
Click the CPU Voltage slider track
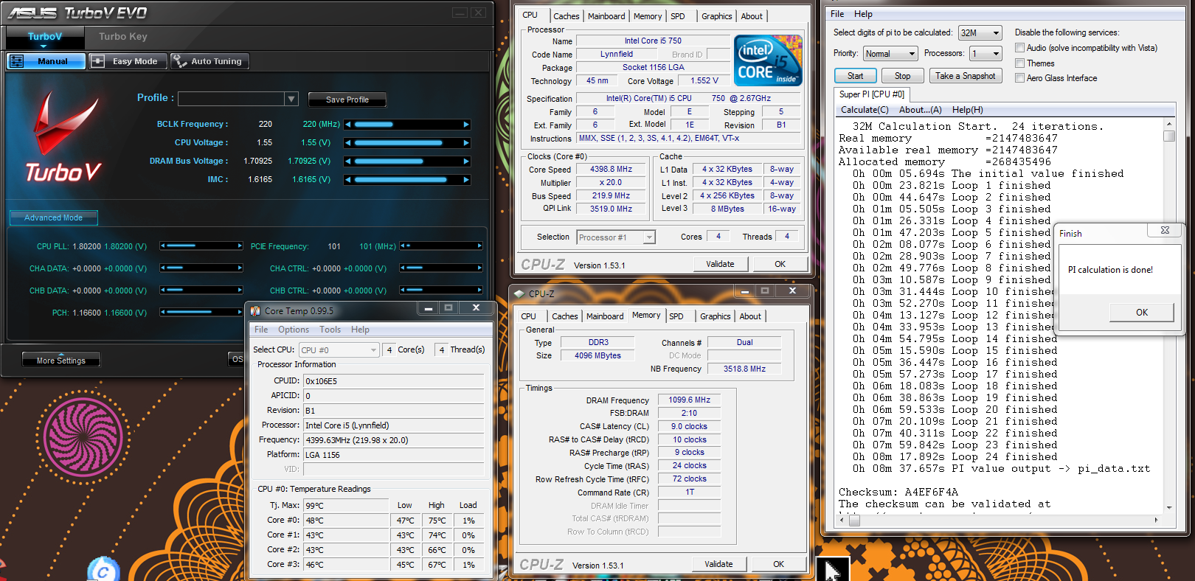tap(407, 143)
